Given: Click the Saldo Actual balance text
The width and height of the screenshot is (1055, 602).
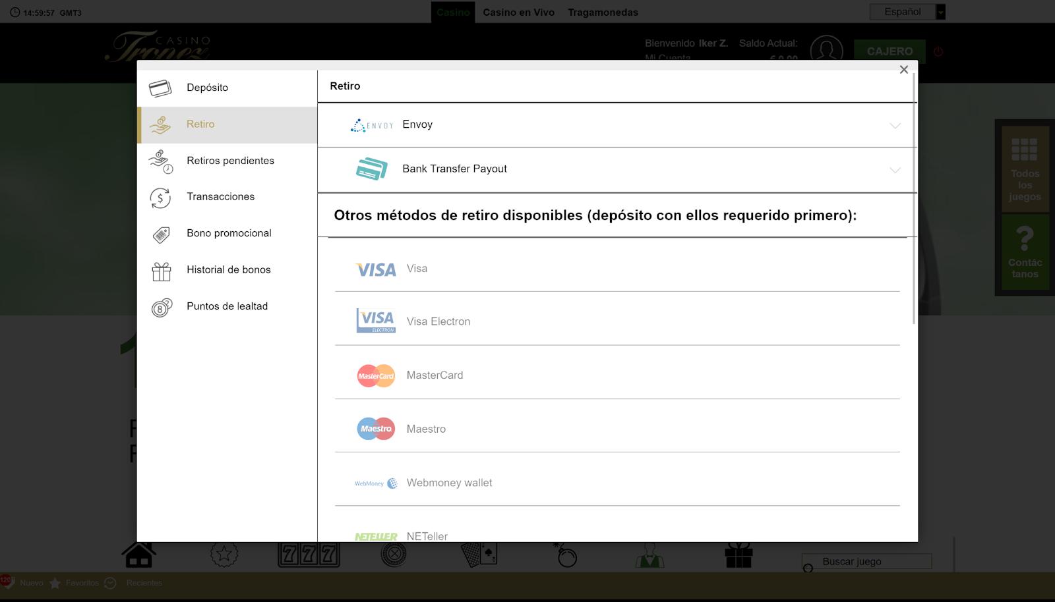Looking at the screenshot, I should click(x=768, y=43).
